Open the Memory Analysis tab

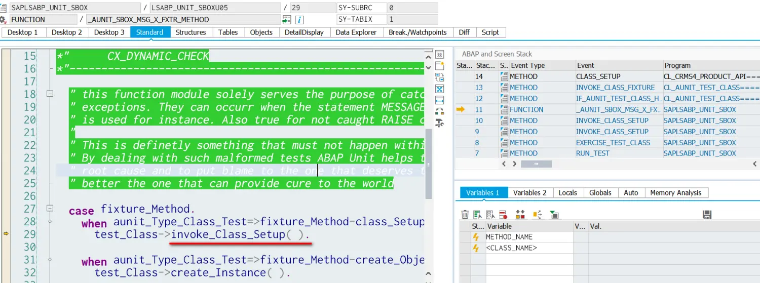(676, 193)
